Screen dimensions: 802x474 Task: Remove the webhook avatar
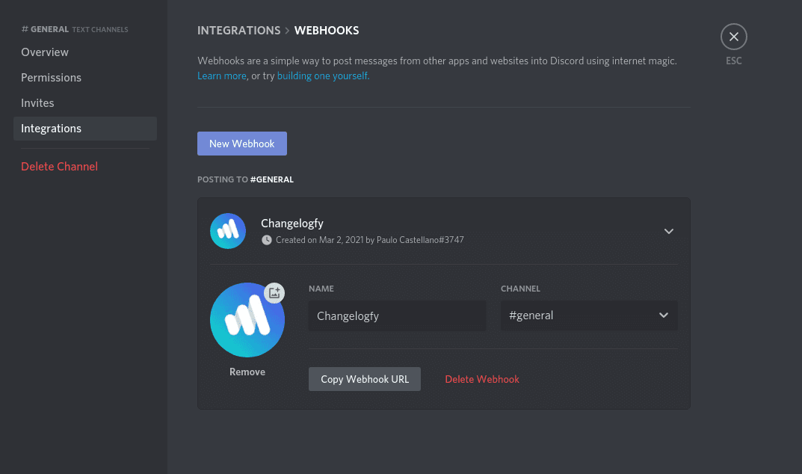(x=247, y=372)
